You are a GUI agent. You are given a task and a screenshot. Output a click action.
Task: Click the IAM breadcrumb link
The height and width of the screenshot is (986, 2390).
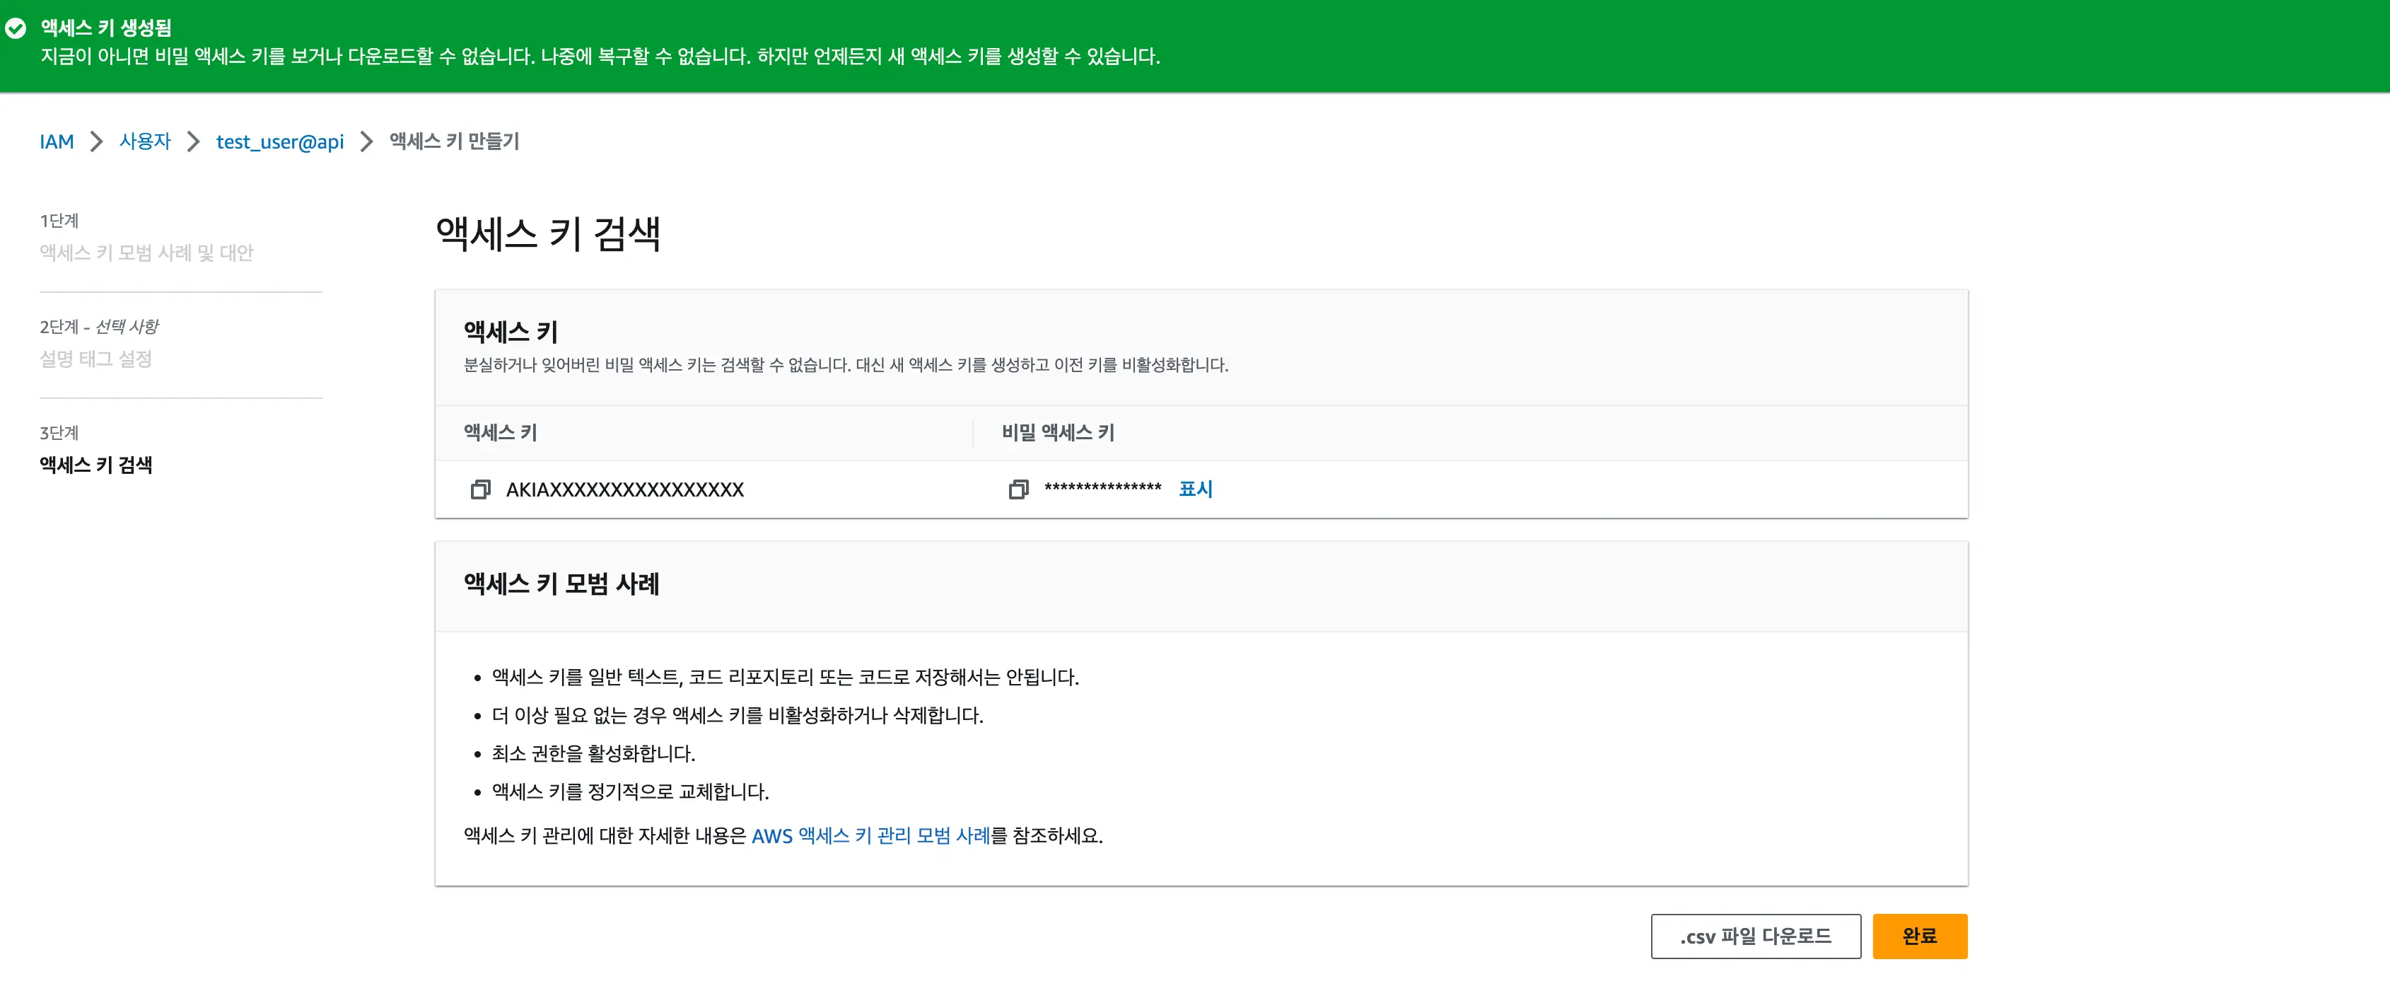[x=57, y=141]
